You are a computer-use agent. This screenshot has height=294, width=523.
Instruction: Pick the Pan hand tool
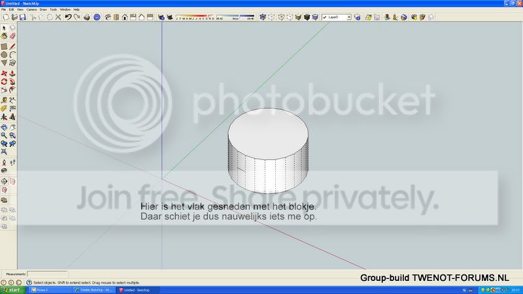(12, 127)
